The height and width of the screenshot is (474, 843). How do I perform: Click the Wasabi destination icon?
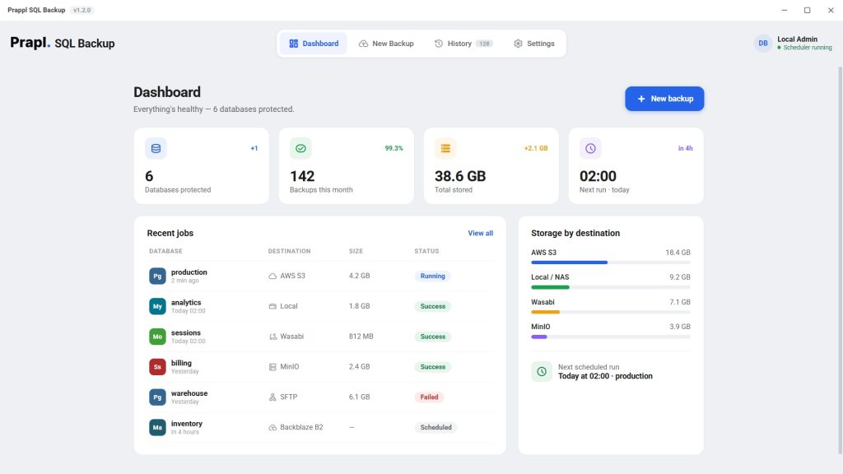[272, 337]
